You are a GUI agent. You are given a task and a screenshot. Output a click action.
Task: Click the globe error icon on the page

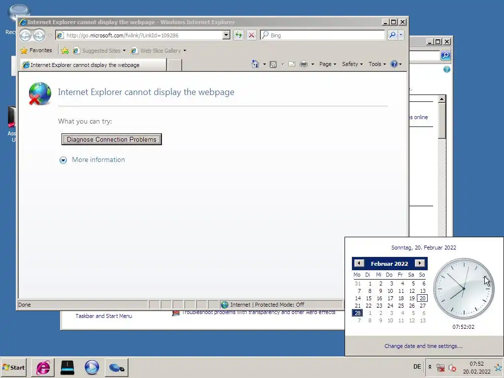(x=39, y=94)
